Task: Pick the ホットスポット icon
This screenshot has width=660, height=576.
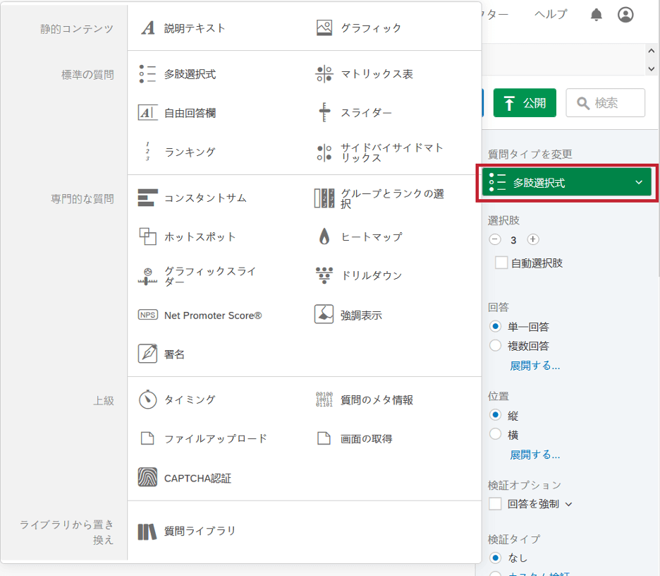Action: pos(148,236)
